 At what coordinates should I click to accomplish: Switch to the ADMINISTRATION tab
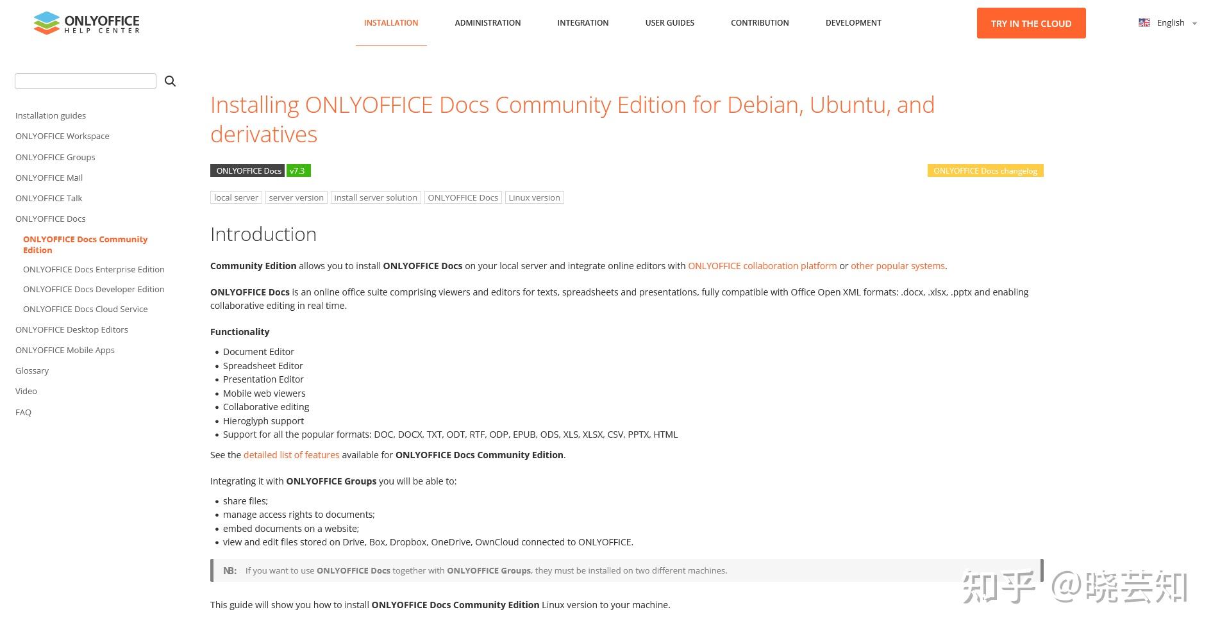point(487,22)
